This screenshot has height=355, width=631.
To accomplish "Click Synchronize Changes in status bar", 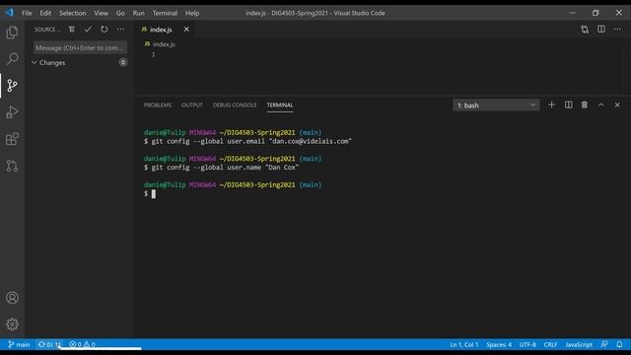I will pyautogui.click(x=49, y=344).
